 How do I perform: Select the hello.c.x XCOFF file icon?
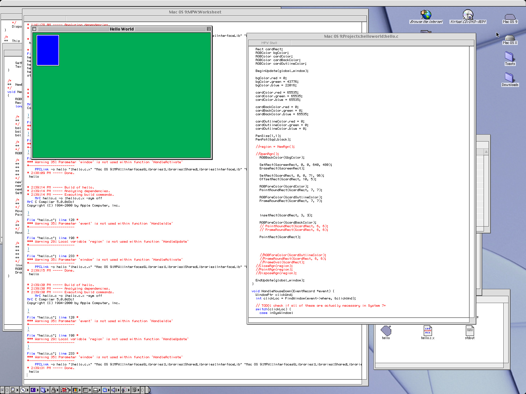pos(428,332)
